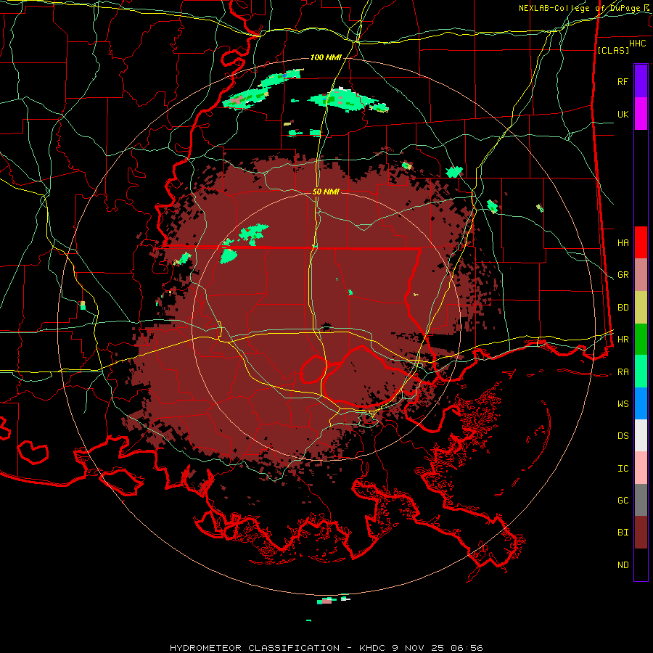Viewport: 653px width, 653px height.
Task: Click the BI brown legend swatch
Action: point(641,533)
